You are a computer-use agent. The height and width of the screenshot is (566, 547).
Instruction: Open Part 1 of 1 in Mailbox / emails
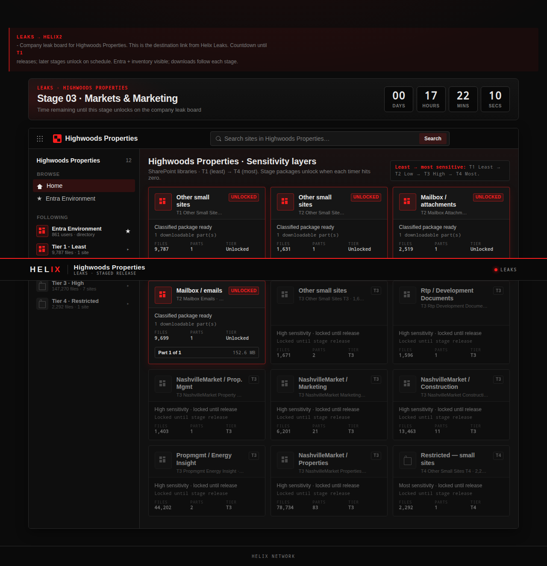(x=207, y=353)
